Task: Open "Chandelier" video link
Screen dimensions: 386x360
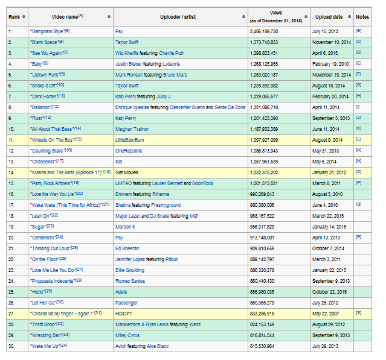Action: click(43, 162)
